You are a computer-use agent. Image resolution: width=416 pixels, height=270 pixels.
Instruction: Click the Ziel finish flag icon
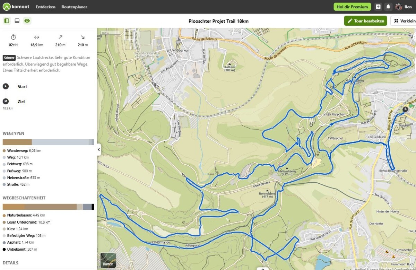point(6,101)
